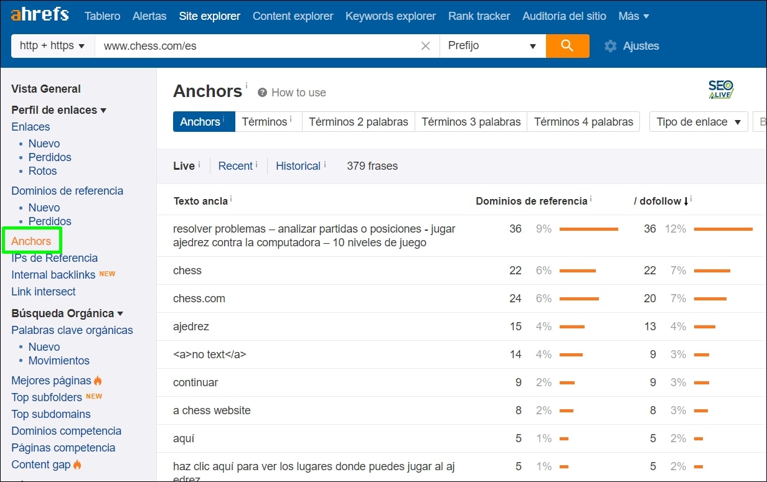Clear the URL with the X icon
767x482 pixels.
click(425, 45)
